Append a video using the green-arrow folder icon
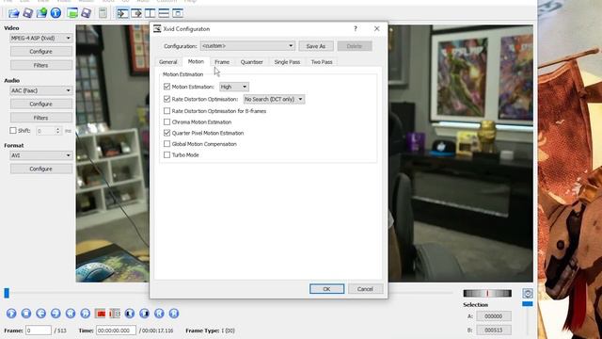 [x=41, y=13]
